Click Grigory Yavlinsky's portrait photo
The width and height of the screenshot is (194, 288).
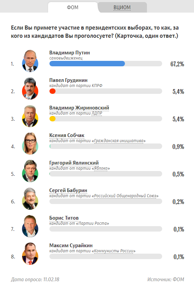pyautogui.click(x=30, y=171)
